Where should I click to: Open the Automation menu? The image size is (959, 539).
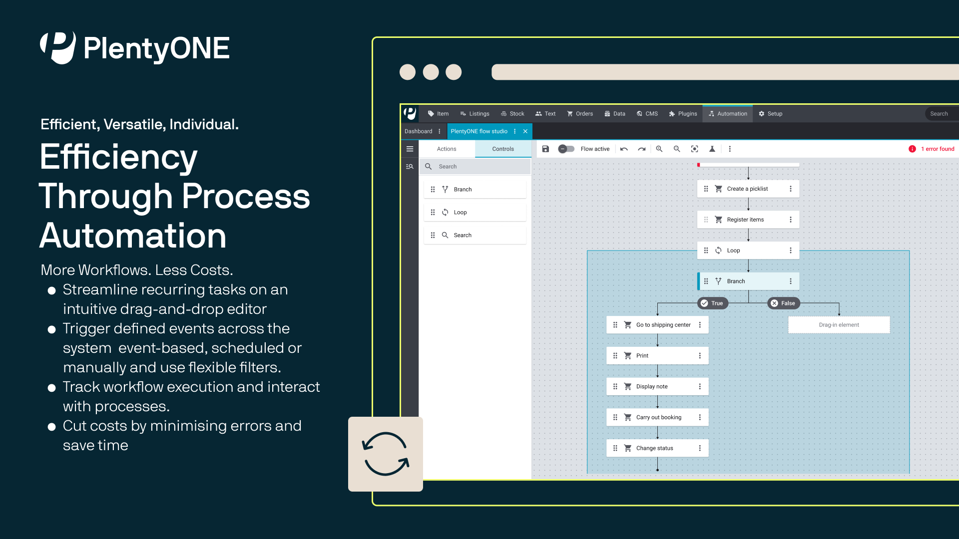(x=728, y=114)
